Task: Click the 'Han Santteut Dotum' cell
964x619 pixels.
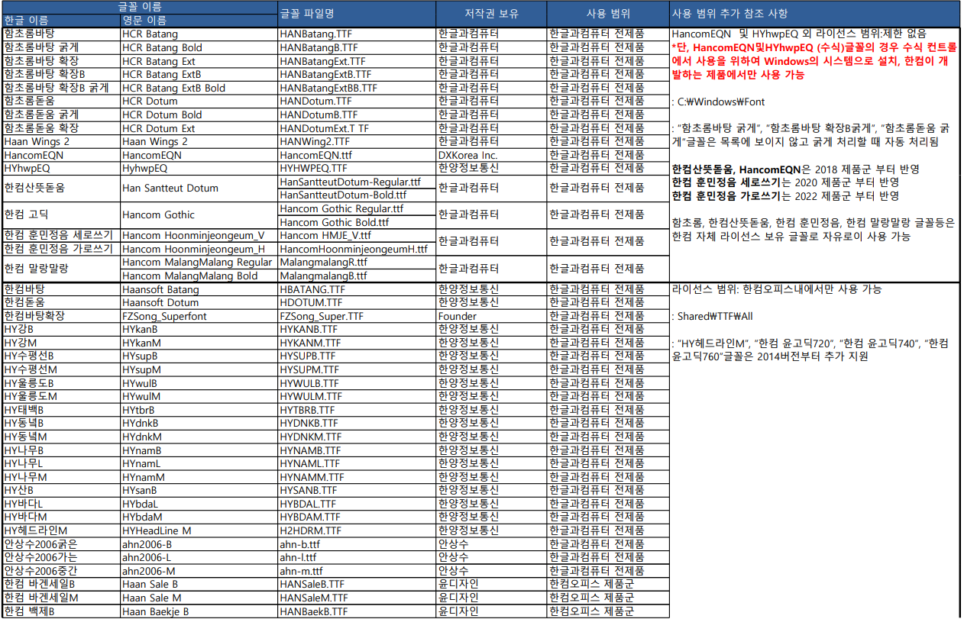Action: pyautogui.click(x=199, y=188)
